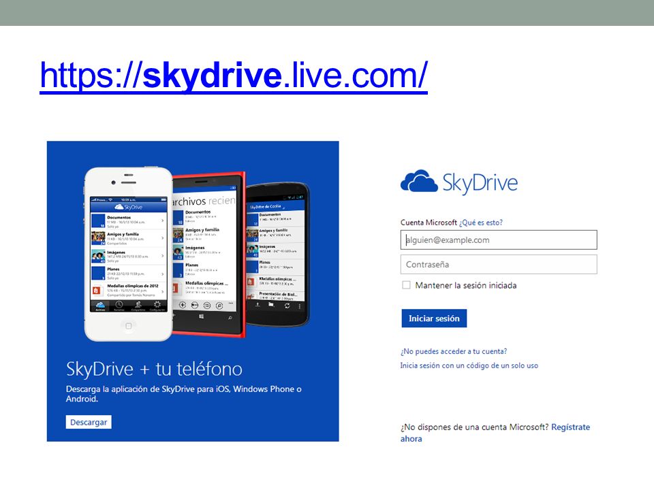Viewport: 654px width, 490px height.
Task: Click the 'SkyDrive + tu teléfono' heading
Action: click(154, 369)
